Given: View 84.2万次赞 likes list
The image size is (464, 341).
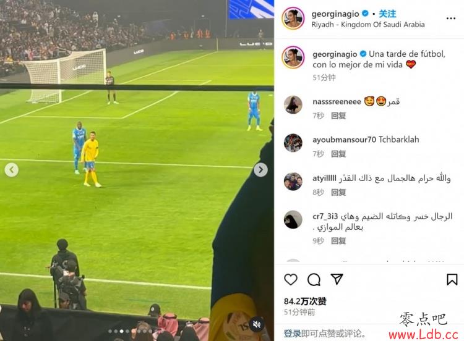Looking at the screenshot, I should (305, 301).
